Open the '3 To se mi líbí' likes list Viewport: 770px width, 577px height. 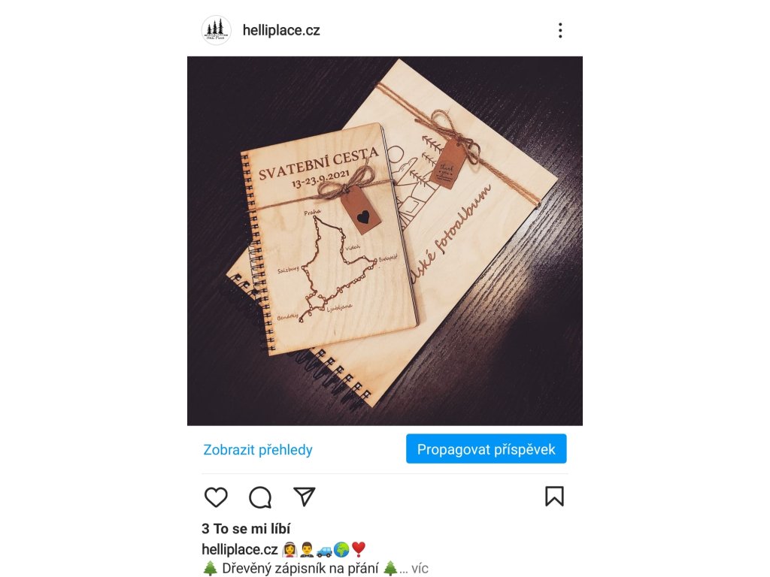pyautogui.click(x=246, y=528)
